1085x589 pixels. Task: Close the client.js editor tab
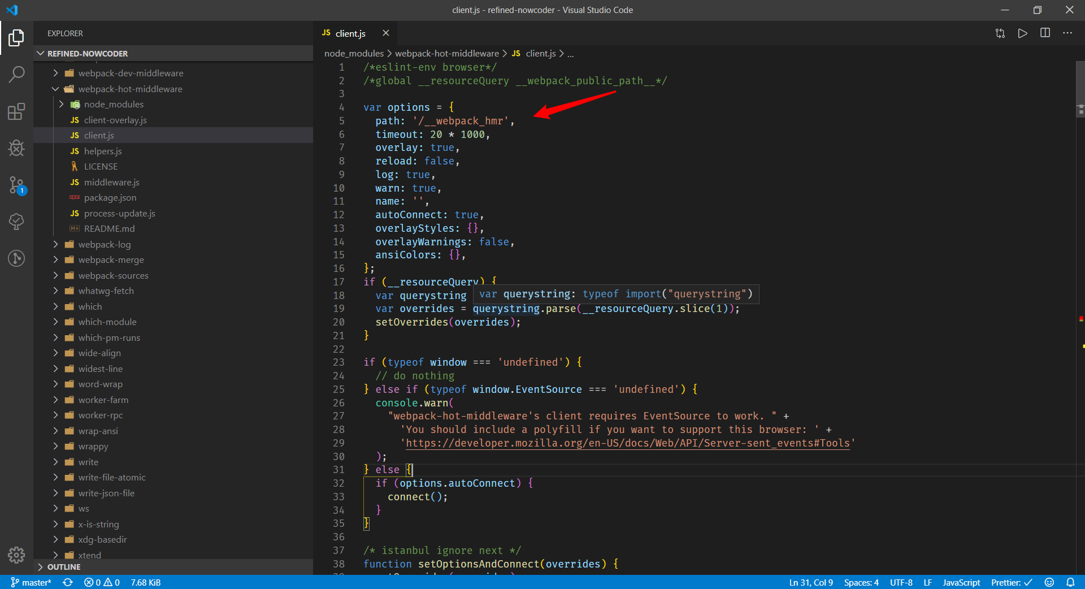(386, 33)
